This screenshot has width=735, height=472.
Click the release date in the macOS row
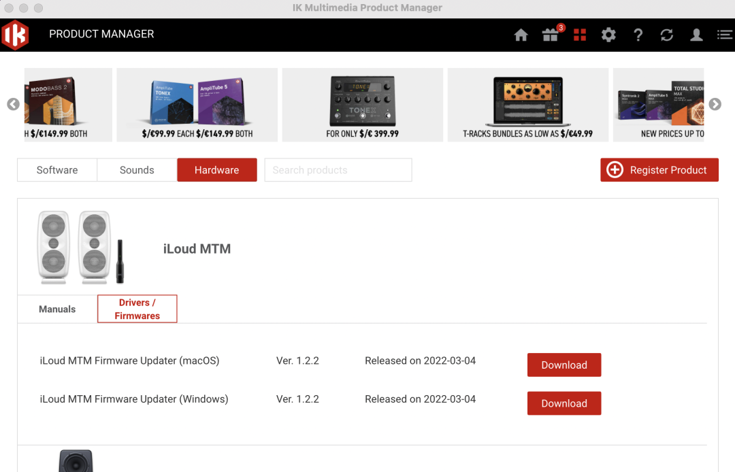(x=420, y=360)
